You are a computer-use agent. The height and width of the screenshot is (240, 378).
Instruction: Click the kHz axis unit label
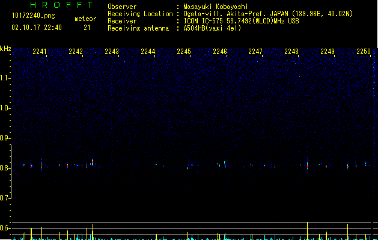click(x=5, y=49)
